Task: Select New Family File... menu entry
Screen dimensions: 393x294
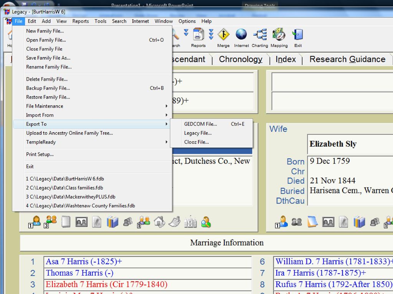Action: click(x=92, y=31)
